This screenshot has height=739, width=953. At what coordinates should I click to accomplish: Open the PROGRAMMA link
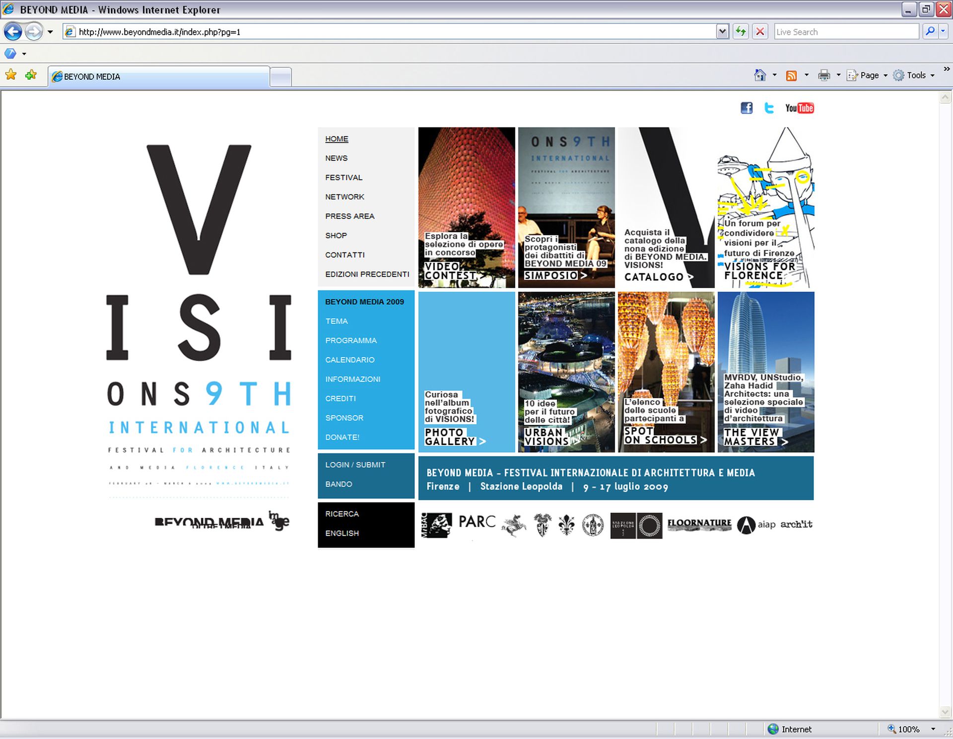click(x=351, y=341)
